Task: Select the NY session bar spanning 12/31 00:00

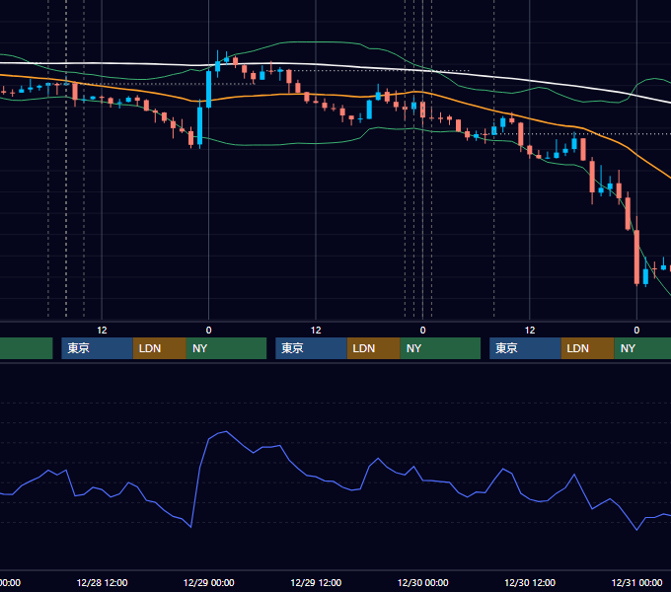Action: click(642, 348)
